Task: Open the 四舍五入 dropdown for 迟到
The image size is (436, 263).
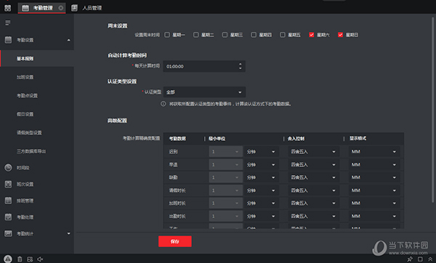Action: (313, 152)
